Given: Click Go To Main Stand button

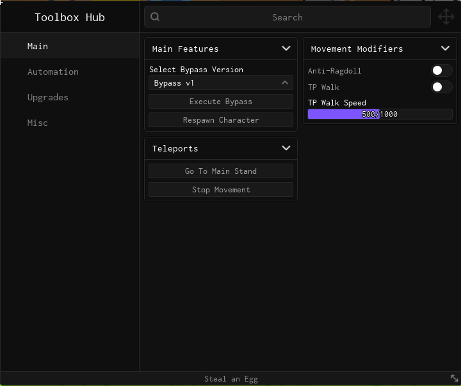Looking at the screenshot, I should [221, 171].
